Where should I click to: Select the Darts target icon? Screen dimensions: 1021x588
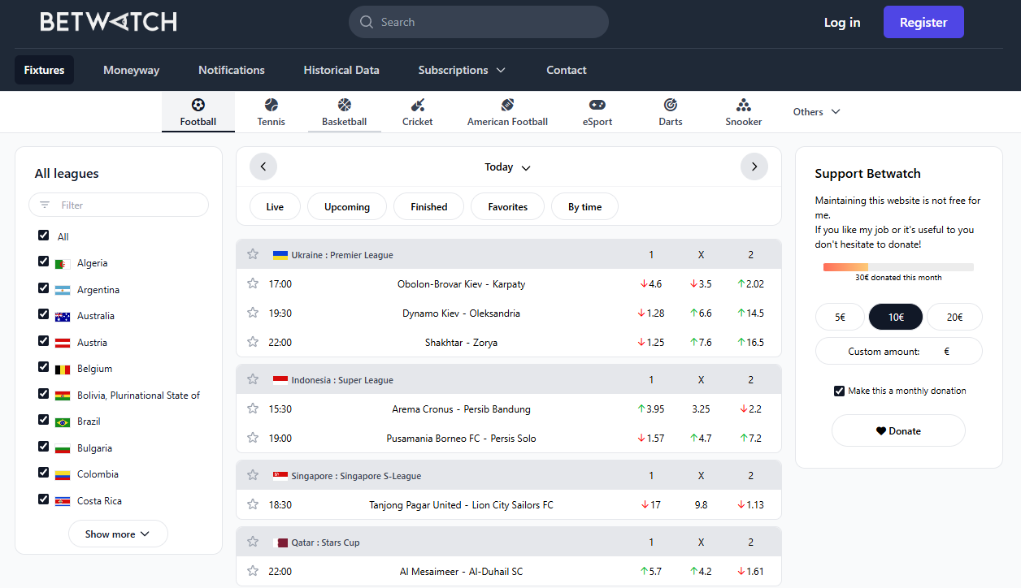coord(671,106)
